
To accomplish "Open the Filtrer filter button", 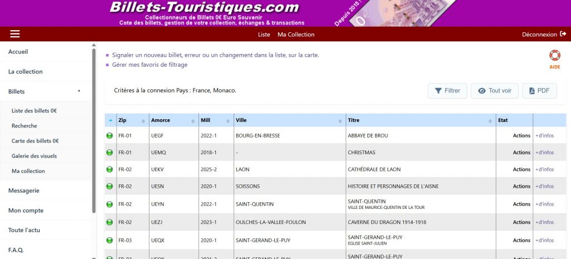I will click(447, 91).
